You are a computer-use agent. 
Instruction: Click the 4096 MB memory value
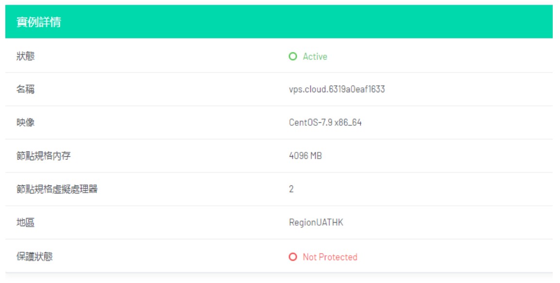305,156
